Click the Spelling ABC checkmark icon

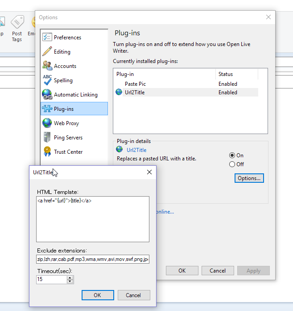(47, 80)
